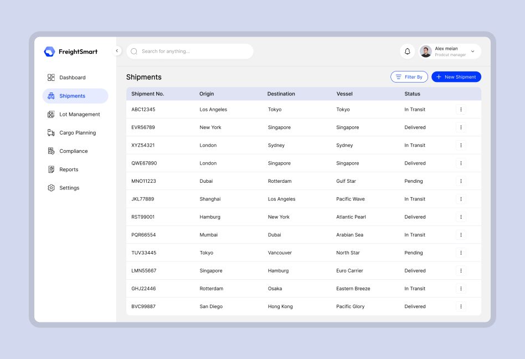Click the FreightSmart logo icon
Image resolution: width=525 pixels, height=359 pixels.
(x=49, y=52)
